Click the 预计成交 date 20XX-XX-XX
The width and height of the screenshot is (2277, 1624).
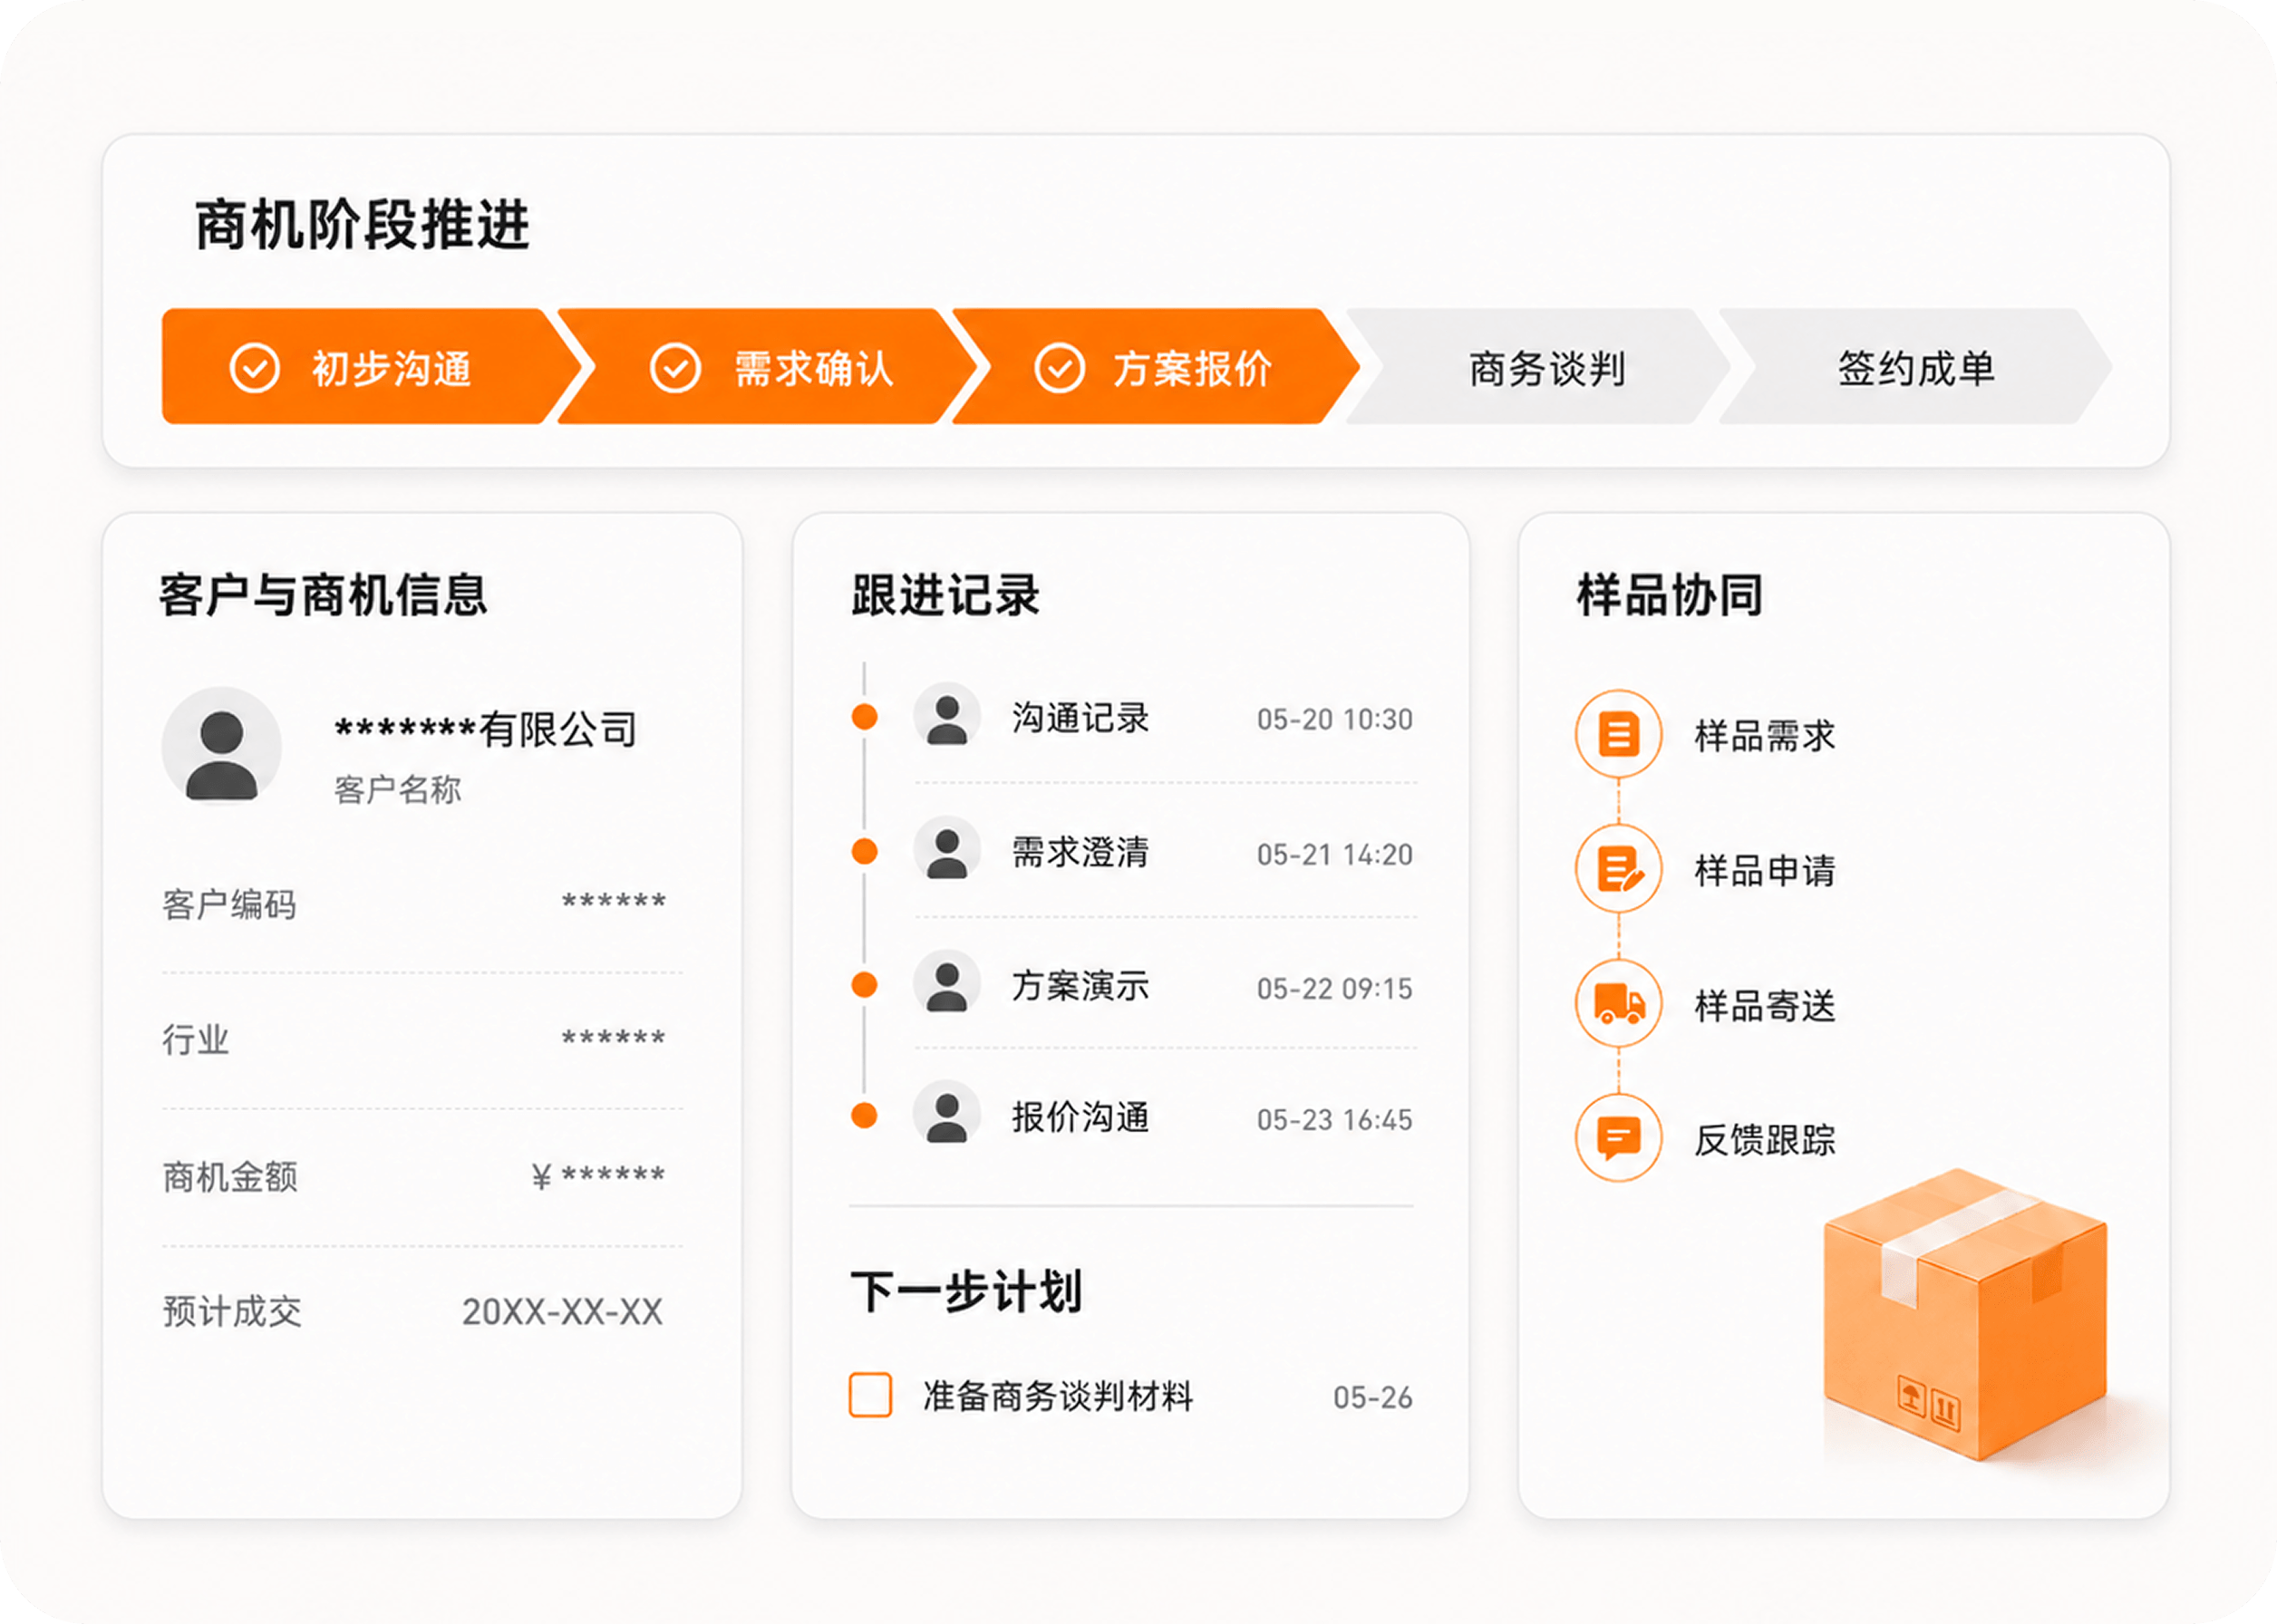click(562, 1311)
